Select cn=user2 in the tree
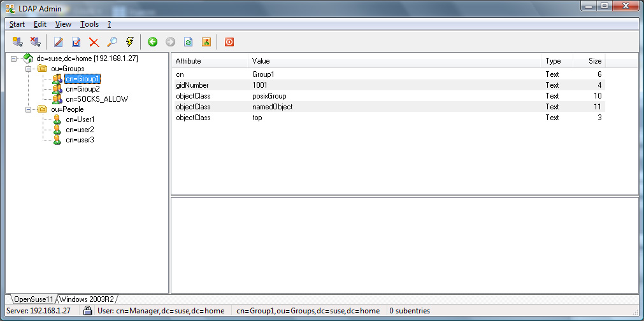Viewport: 644px width, 321px height. tap(80, 130)
